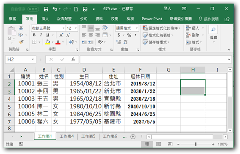Open Cell Styles dropdown

point(156,42)
